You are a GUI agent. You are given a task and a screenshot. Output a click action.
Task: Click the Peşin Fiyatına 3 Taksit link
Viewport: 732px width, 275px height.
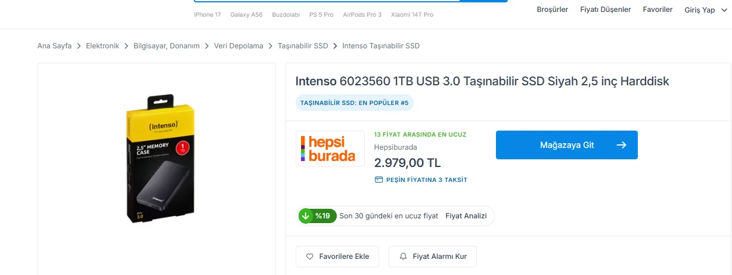[x=426, y=180]
